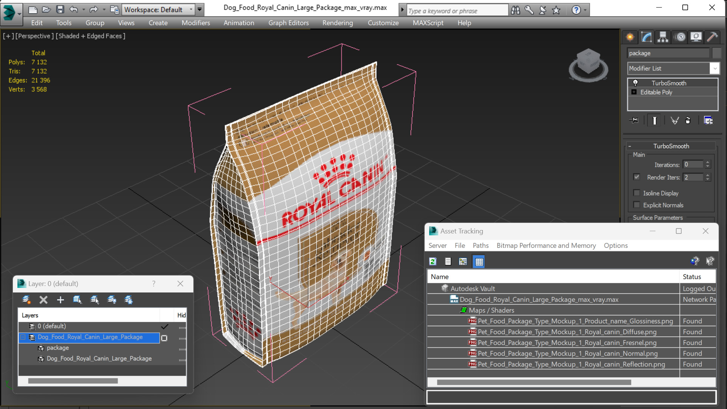Click the Status column header in Asset Tracking

(697, 277)
